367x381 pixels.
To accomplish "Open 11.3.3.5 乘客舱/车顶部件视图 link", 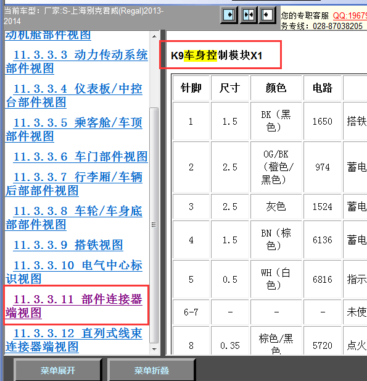I will tap(73, 130).
